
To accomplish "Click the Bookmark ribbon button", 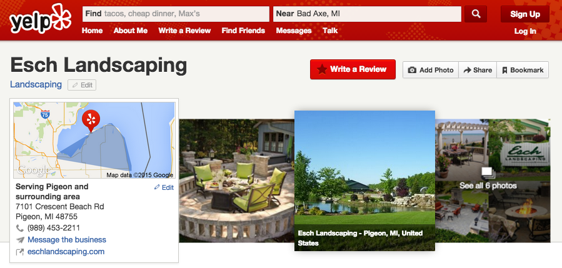I will [523, 70].
